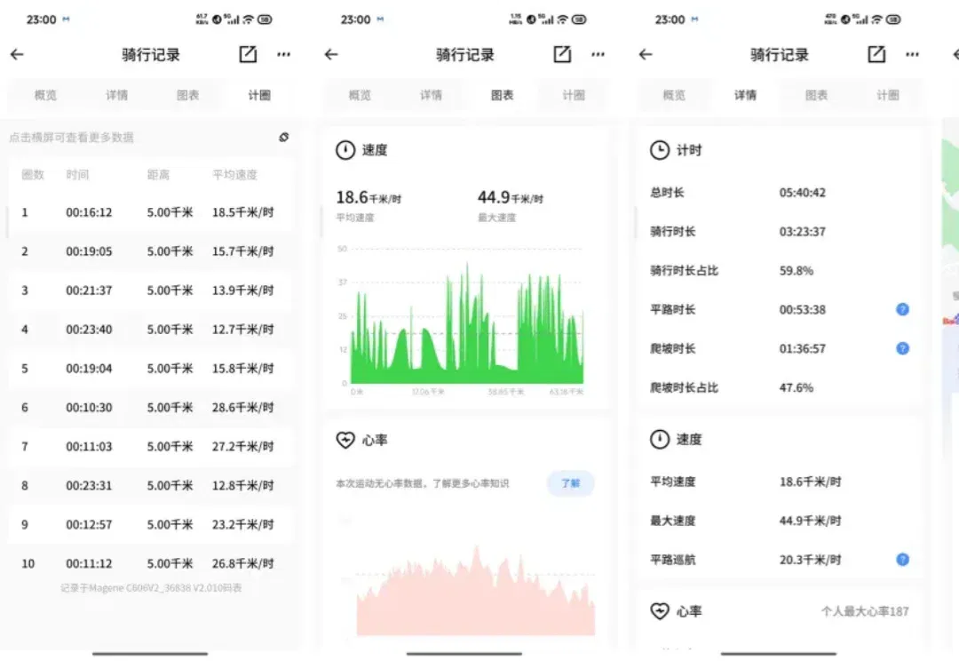This screenshot has width=959, height=661.
Task: Tap the 平均速度 column header
Action: point(234,175)
